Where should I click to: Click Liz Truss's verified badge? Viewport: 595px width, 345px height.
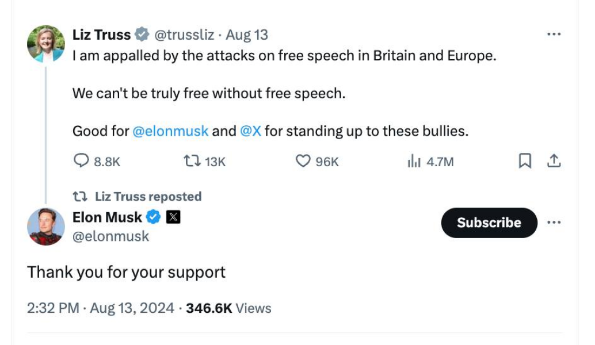142,34
